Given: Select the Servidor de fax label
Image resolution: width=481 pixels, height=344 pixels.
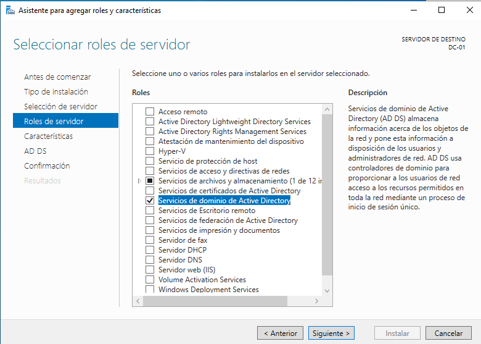Looking at the screenshot, I should [183, 240].
